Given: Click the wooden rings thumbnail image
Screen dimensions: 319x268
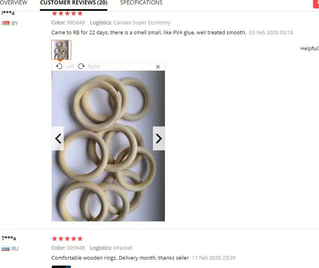Looking at the screenshot, I should point(61,50).
